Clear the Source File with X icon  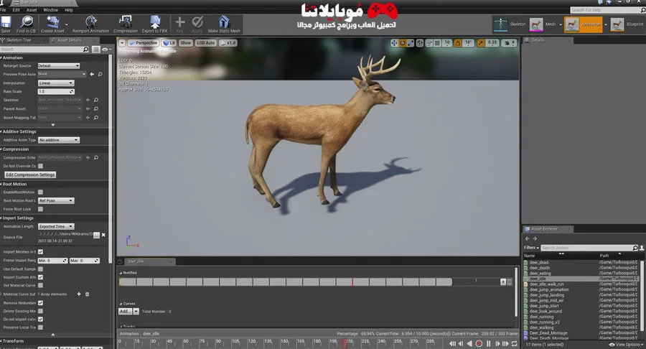(103, 235)
